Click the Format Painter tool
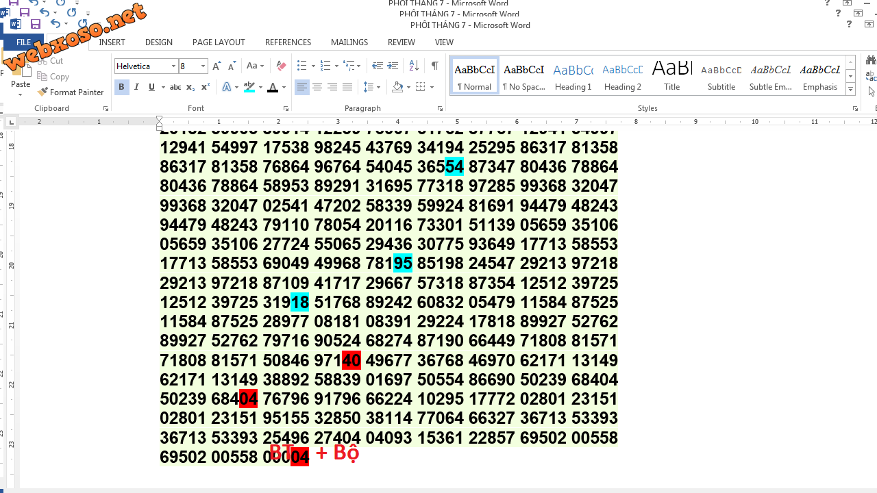 click(x=71, y=92)
